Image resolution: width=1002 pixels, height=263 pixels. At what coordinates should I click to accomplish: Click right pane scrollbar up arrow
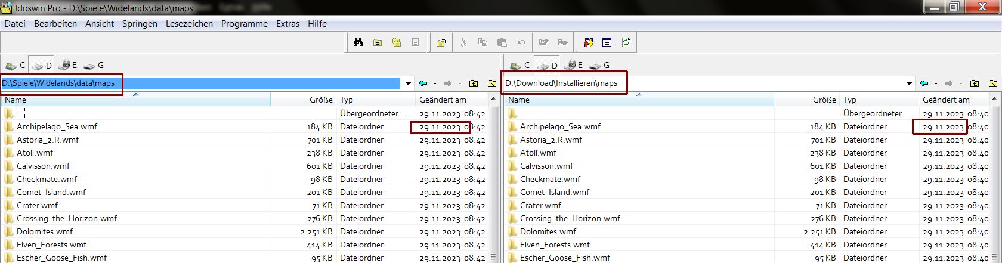(994, 99)
